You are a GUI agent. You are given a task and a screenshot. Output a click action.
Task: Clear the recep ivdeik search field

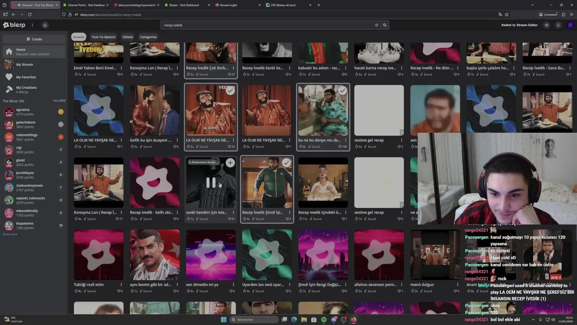376,25
